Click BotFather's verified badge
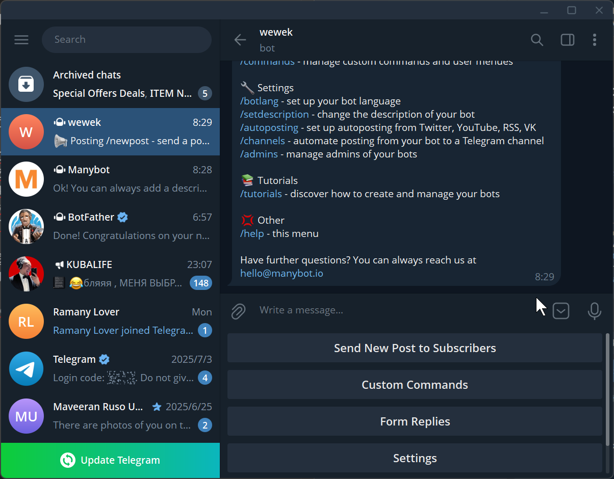The image size is (614, 479). tap(122, 217)
